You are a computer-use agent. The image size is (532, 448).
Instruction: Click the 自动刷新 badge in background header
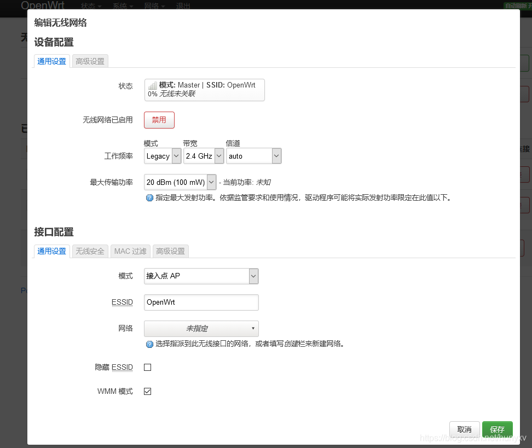click(517, 6)
